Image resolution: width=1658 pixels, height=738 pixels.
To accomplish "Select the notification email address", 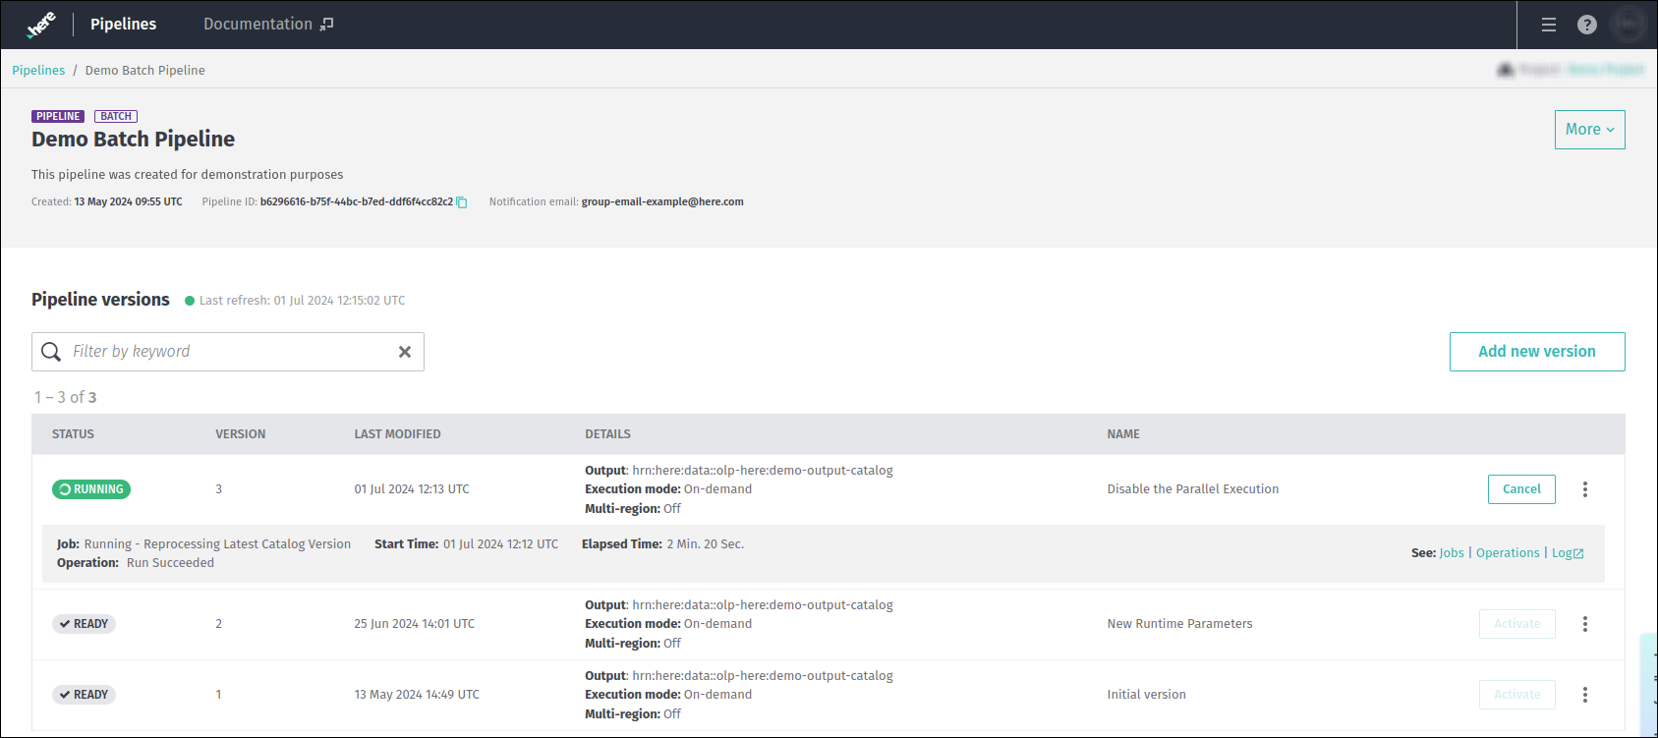I will 662,202.
